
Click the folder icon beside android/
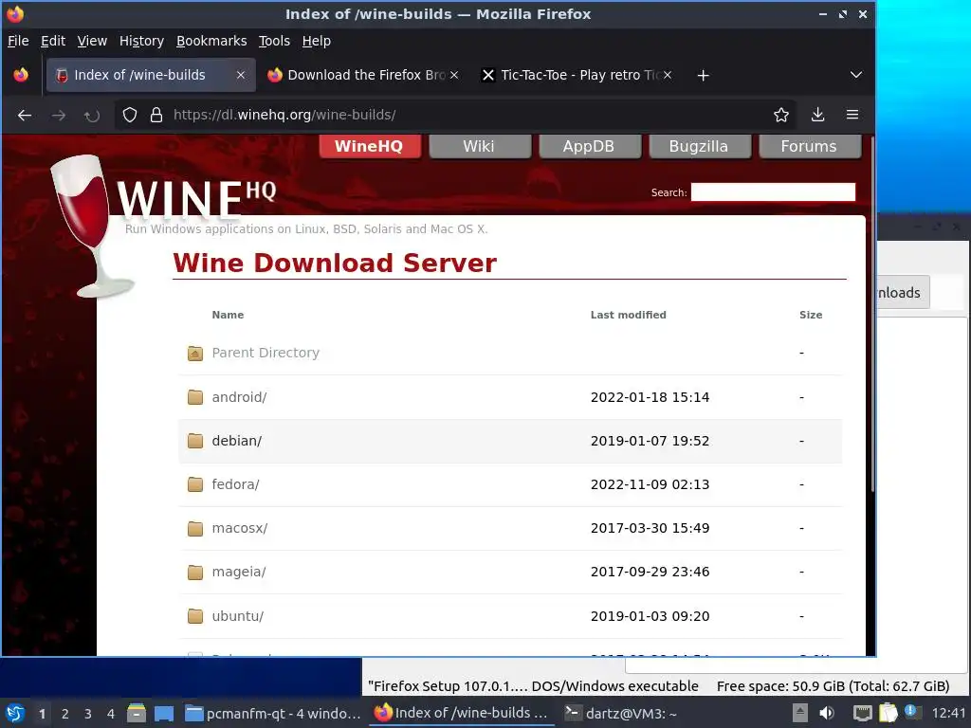click(x=195, y=397)
